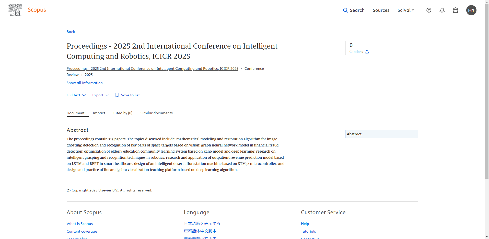Open the Cited by (0) tab
The image size is (489, 239).
tap(123, 113)
